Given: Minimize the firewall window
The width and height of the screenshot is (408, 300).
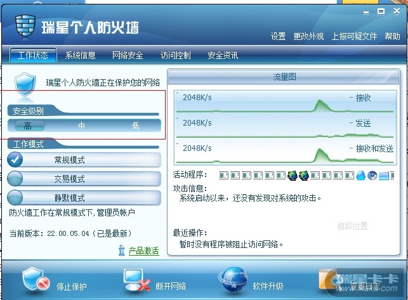Looking at the screenshot, I should pos(366,11).
